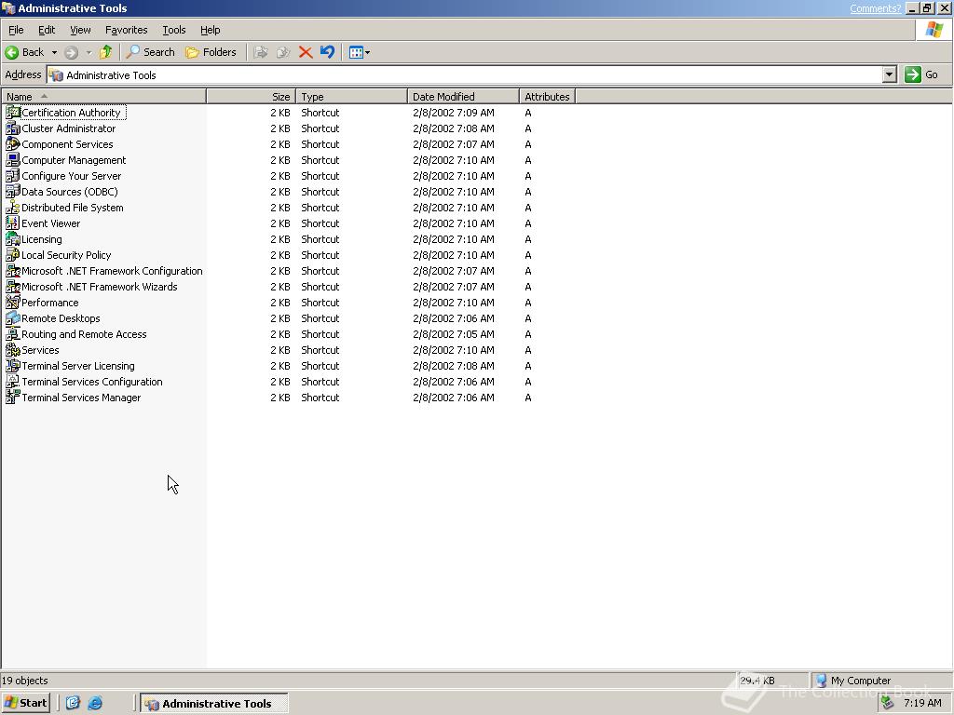954x715 pixels.
Task: Click the My Computer status bar zone
Action: click(880, 681)
